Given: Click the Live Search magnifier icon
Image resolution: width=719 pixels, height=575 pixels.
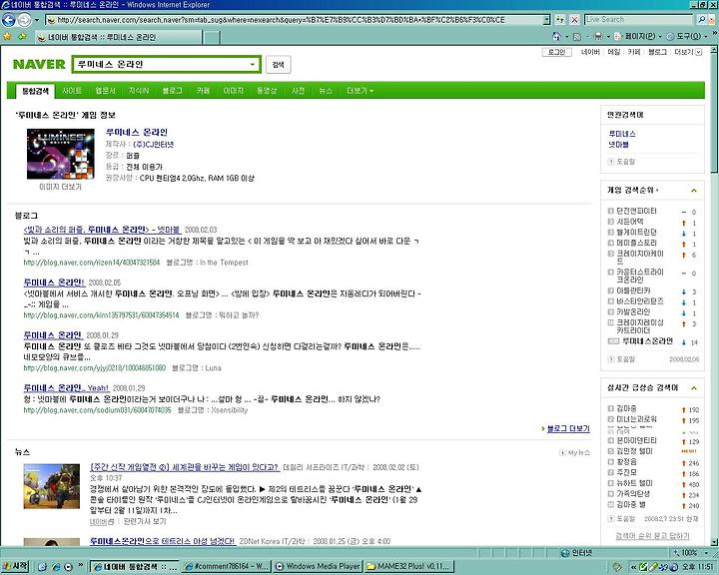Looking at the screenshot, I should (x=702, y=20).
